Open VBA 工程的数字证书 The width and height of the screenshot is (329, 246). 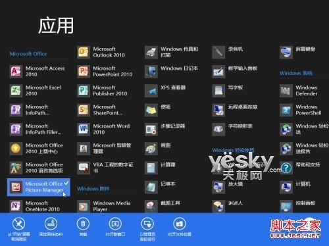[105, 168]
